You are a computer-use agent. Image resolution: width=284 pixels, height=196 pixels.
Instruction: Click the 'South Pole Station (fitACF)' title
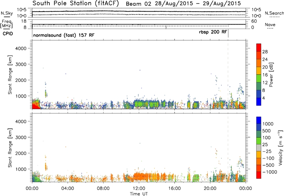[76, 4]
